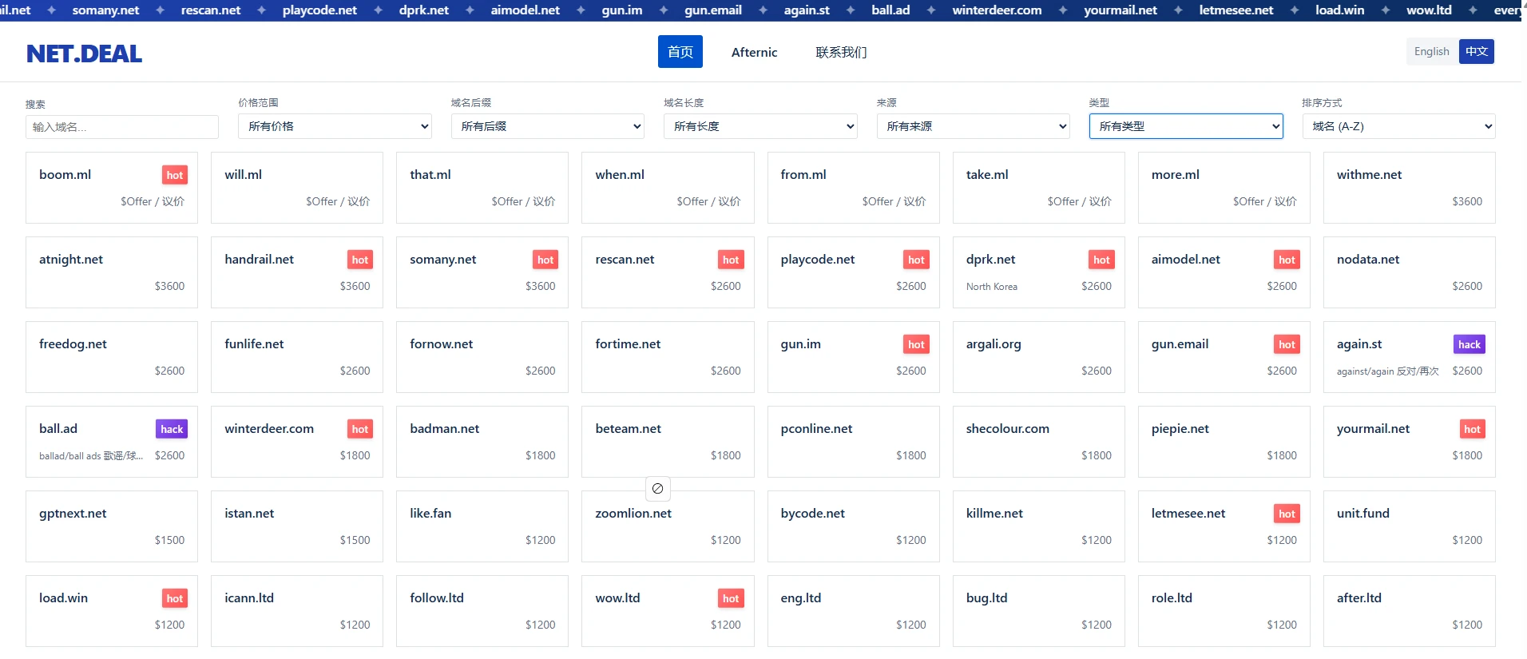1527x659 pixels.
Task: Switch language to 中文
Action: (1476, 52)
